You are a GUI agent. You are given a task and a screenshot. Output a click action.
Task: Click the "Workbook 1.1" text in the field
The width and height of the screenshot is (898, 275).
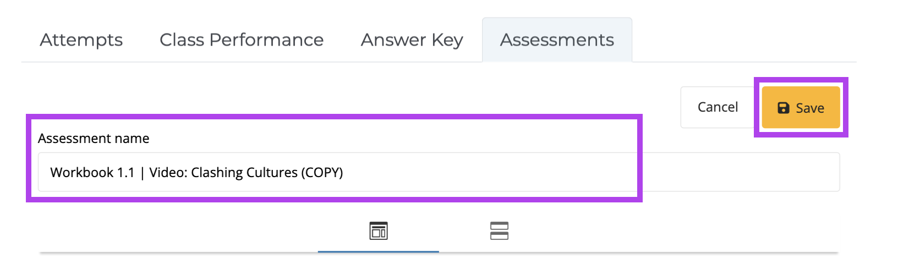pos(92,173)
